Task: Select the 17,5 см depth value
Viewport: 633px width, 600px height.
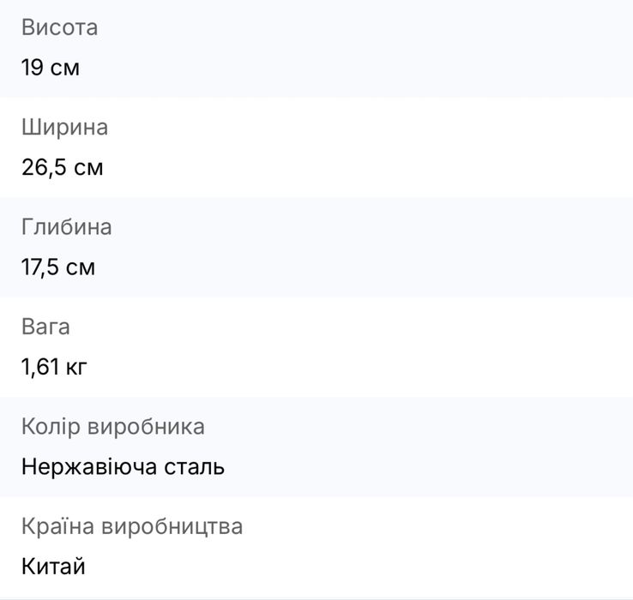Action: (x=58, y=267)
